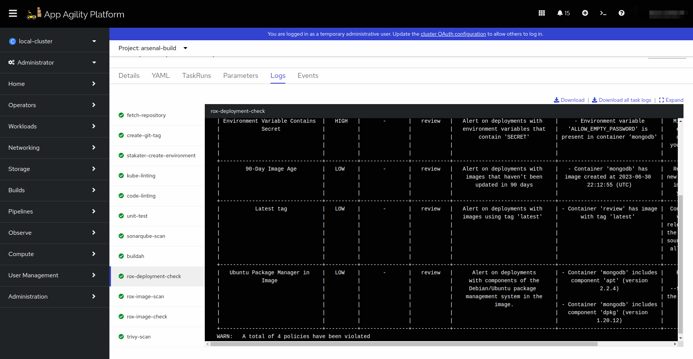Image resolution: width=693 pixels, height=359 pixels.
Task: Switch to the YAML tab
Action: pyautogui.click(x=160, y=76)
